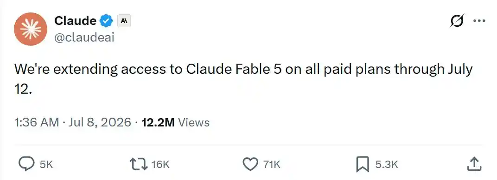View the 12.2M Views analytics
This screenshot has width=497, height=180.
point(175,122)
